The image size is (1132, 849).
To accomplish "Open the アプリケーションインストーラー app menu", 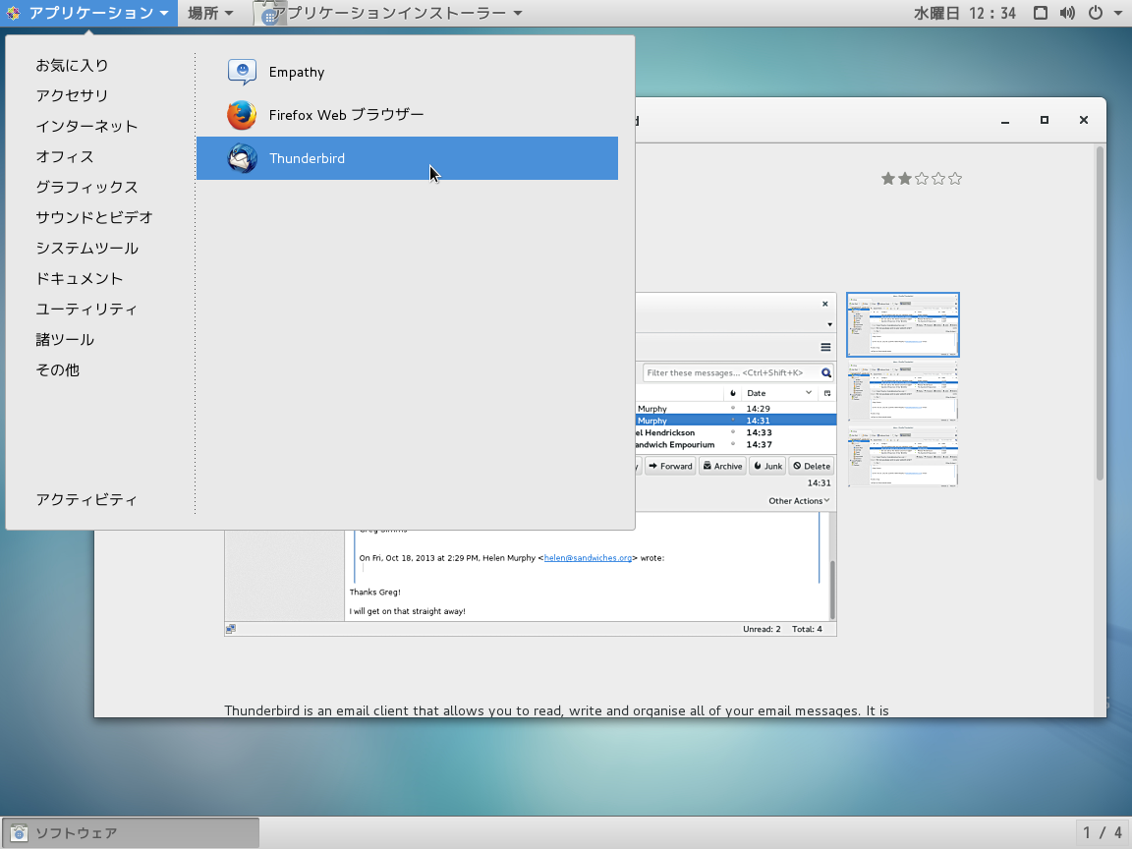I will (x=390, y=13).
